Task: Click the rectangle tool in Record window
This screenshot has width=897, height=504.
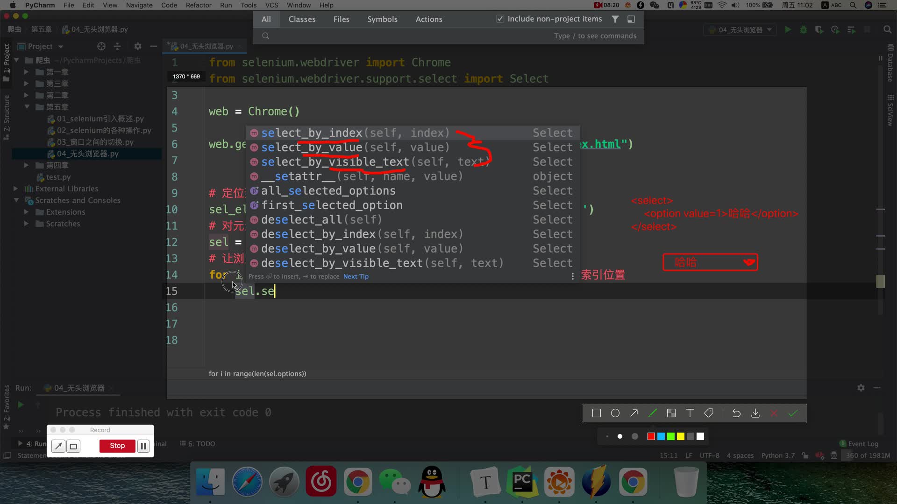Action: [73, 446]
